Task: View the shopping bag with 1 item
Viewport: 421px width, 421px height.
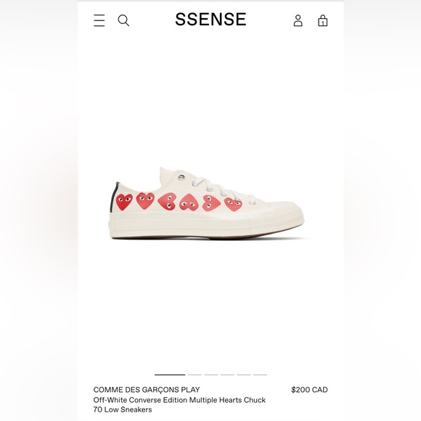Action: (x=322, y=20)
